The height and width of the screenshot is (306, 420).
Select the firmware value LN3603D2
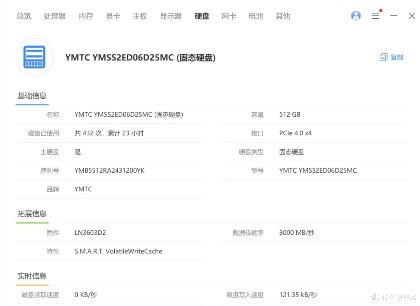click(90, 233)
